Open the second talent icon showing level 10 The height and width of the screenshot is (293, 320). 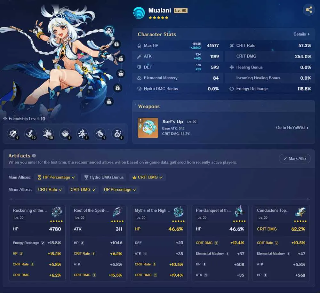click(30, 134)
